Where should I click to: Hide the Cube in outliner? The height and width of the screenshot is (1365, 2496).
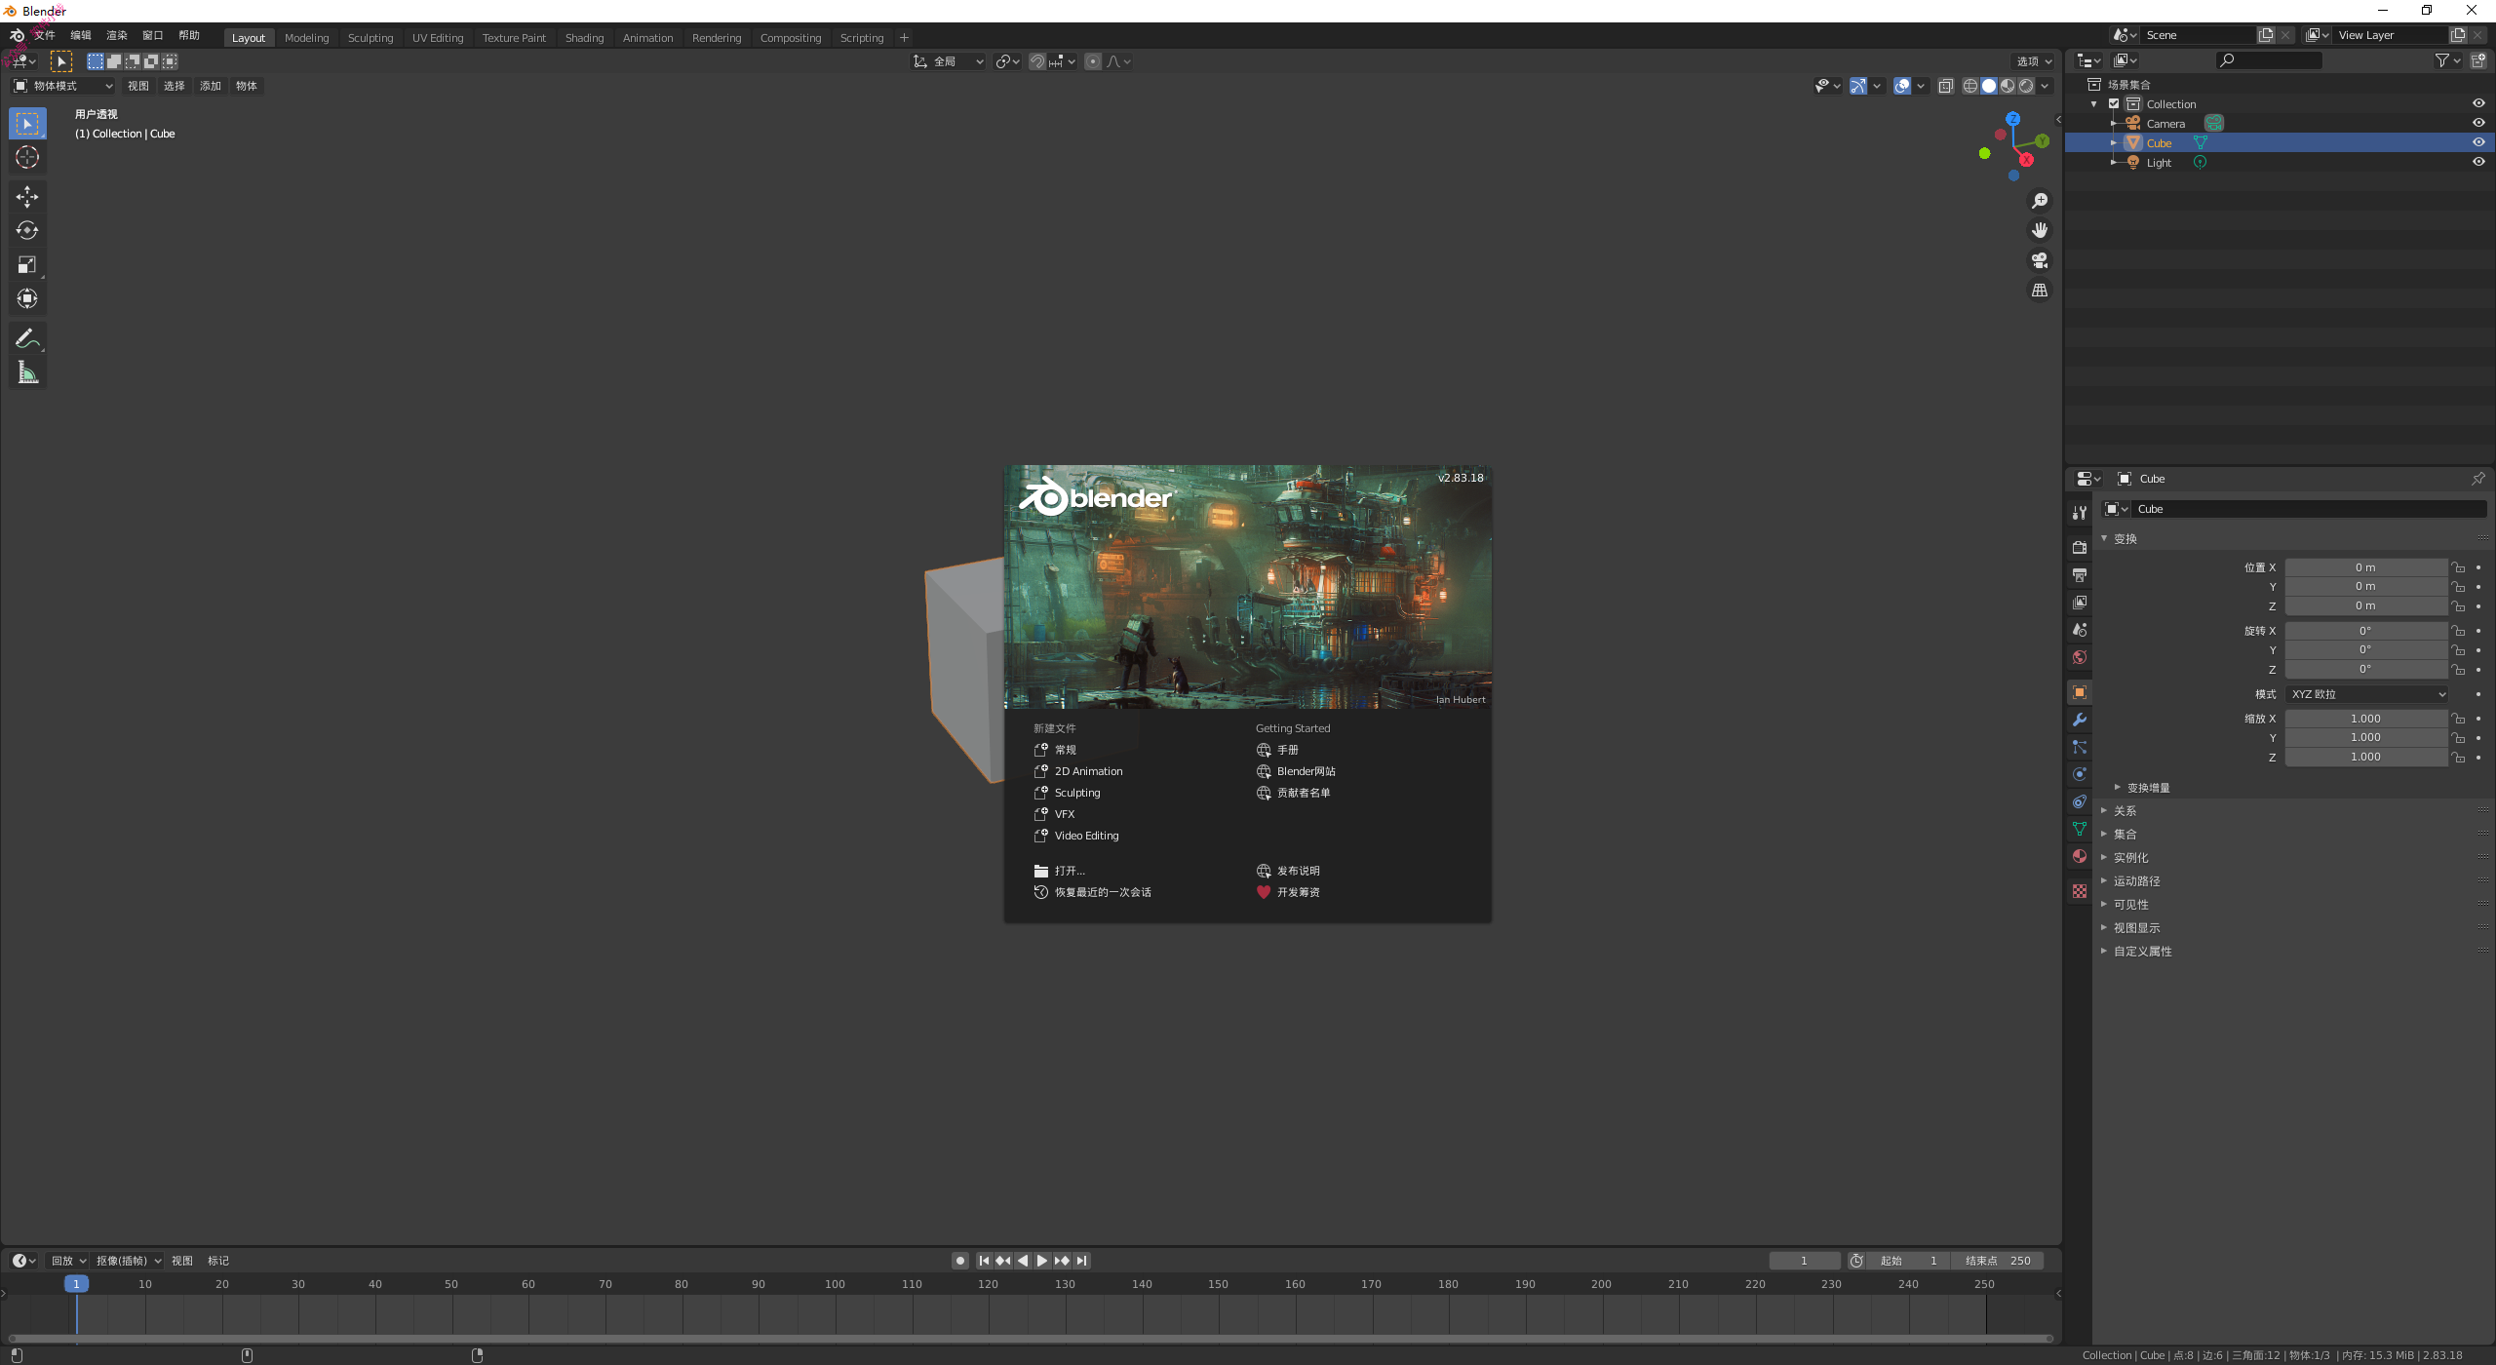[x=2477, y=142]
